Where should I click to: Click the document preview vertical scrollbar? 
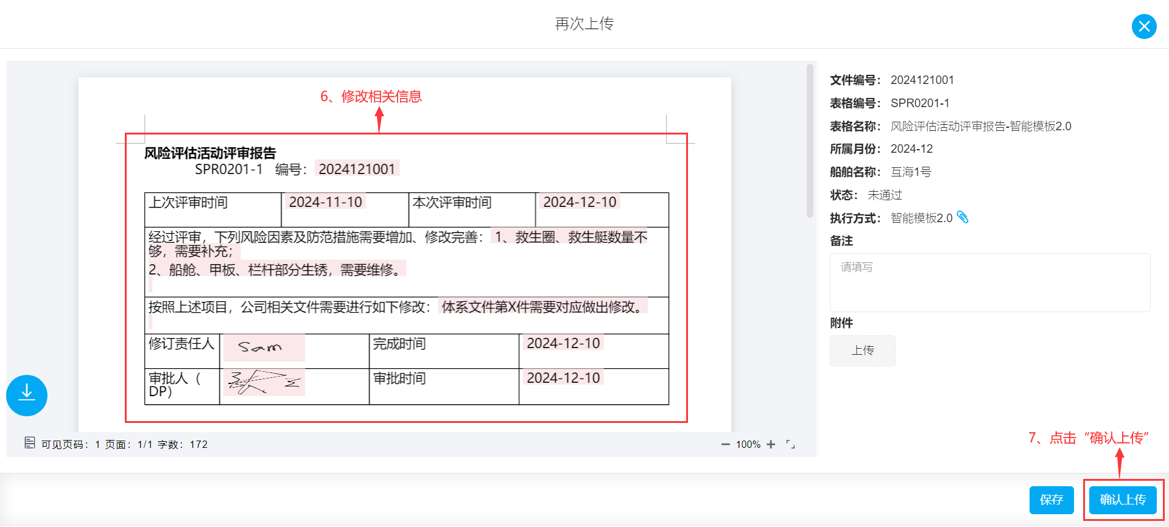tap(810, 141)
